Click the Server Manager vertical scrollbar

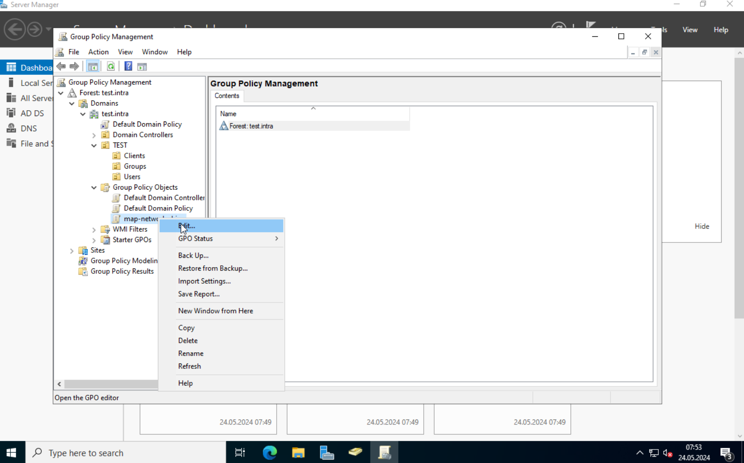(x=739, y=188)
